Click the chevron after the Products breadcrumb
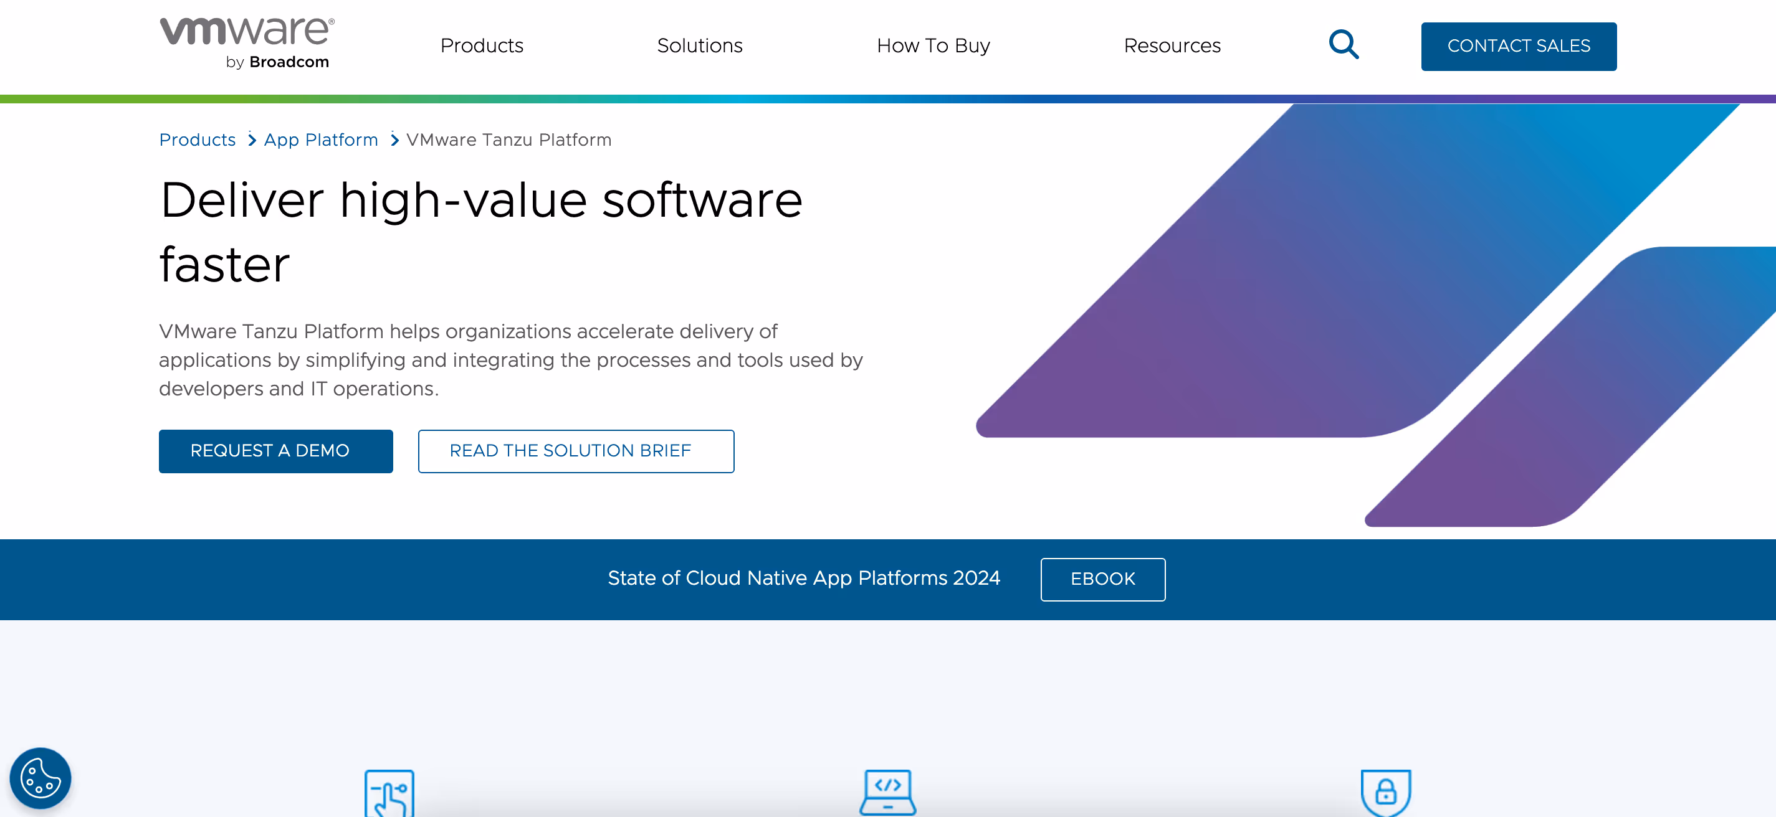Image resolution: width=1776 pixels, height=817 pixels. [251, 140]
